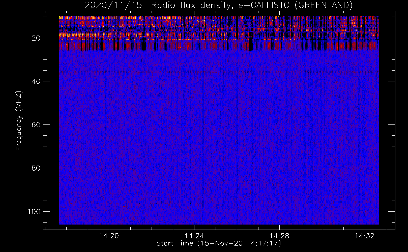Click the 100 MHz frequency tick label
This screenshot has width=408, height=252.
pos(34,211)
